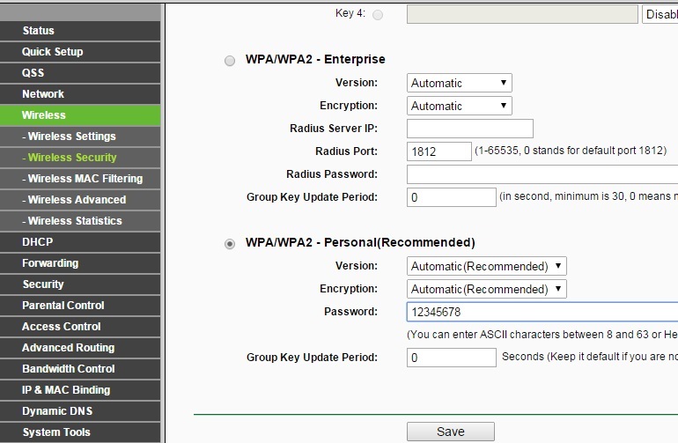This screenshot has width=678, height=443.
Task: Open the DHCP section
Action: pos(38,242)
